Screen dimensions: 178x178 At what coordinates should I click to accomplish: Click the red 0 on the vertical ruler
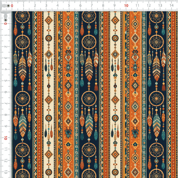[5, 23]
